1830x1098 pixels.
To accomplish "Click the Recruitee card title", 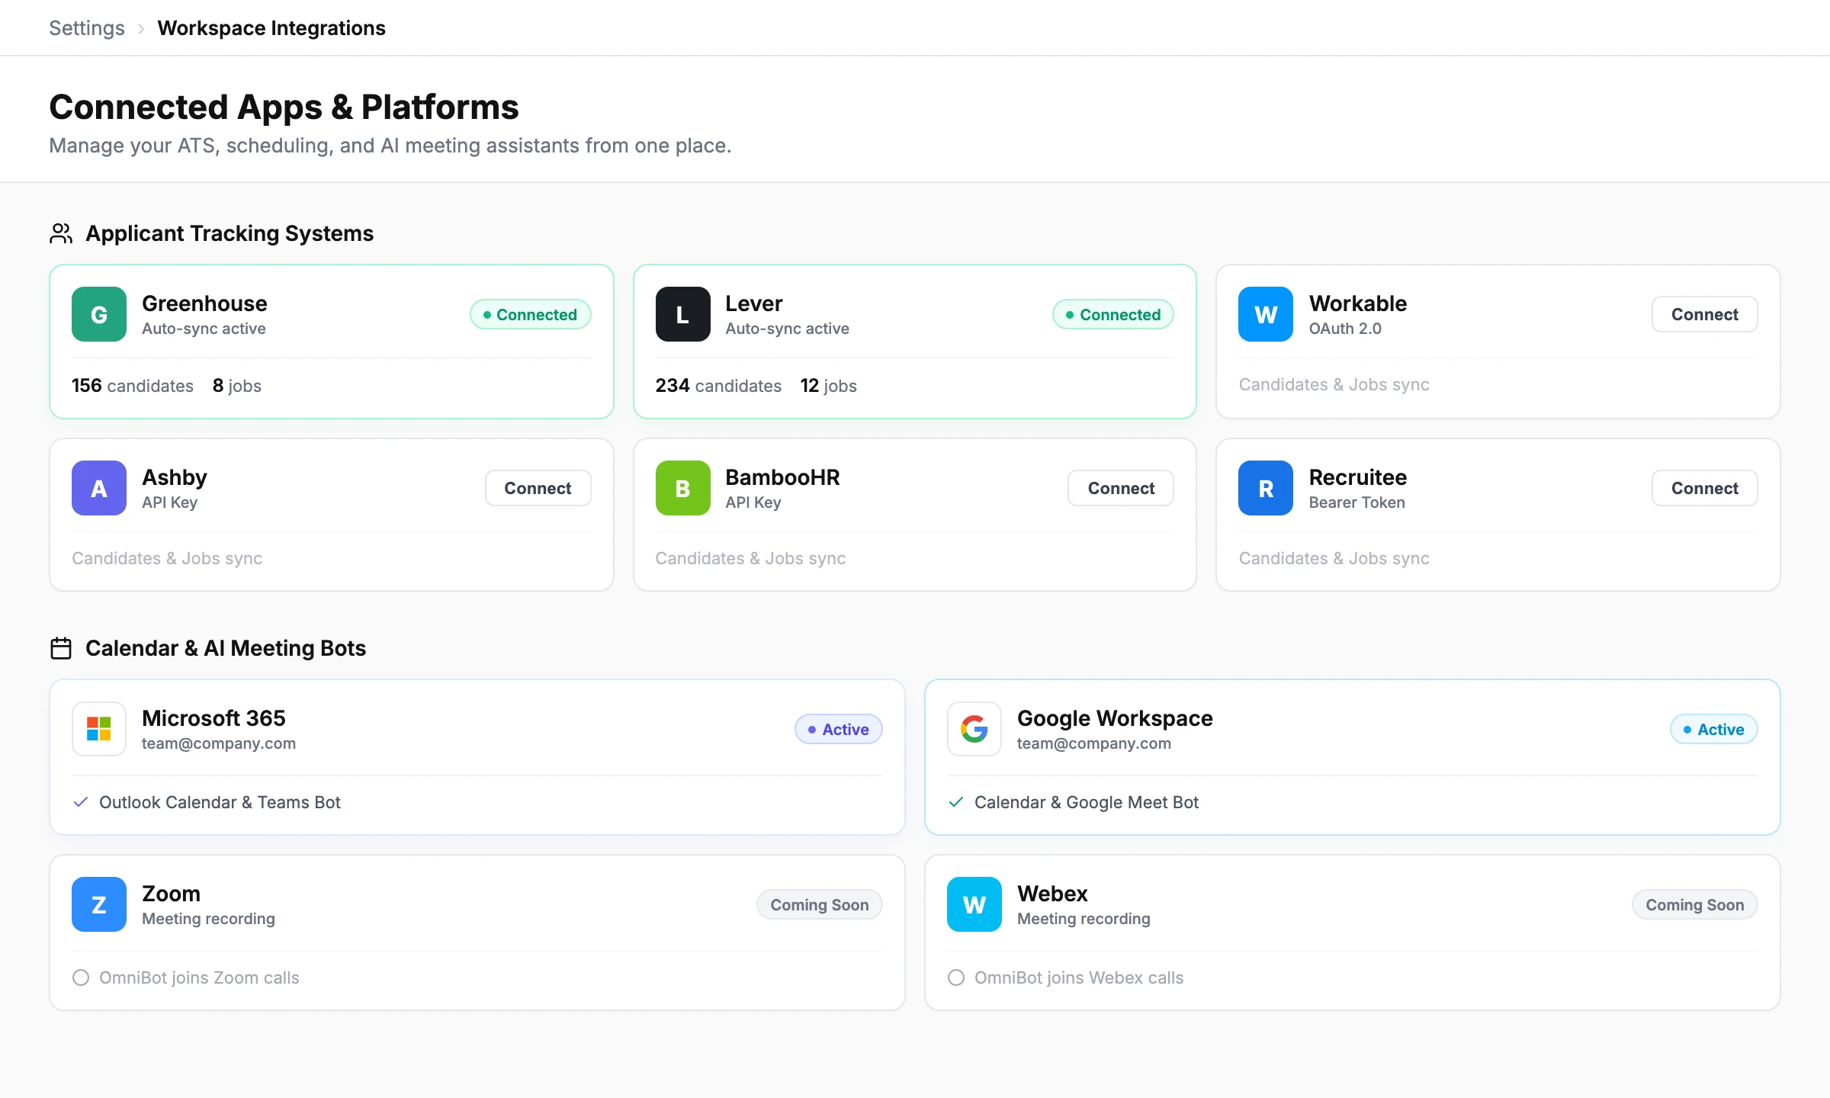I will click(1358, 477).
